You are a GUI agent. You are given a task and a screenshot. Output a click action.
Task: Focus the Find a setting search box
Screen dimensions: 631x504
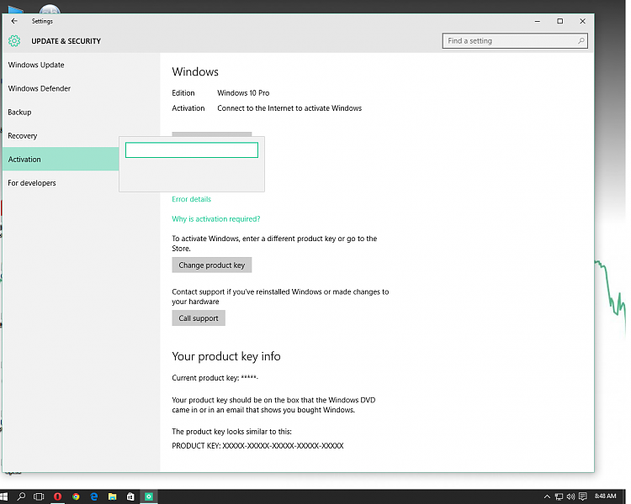pyautogui.click(x=515, y=41)
